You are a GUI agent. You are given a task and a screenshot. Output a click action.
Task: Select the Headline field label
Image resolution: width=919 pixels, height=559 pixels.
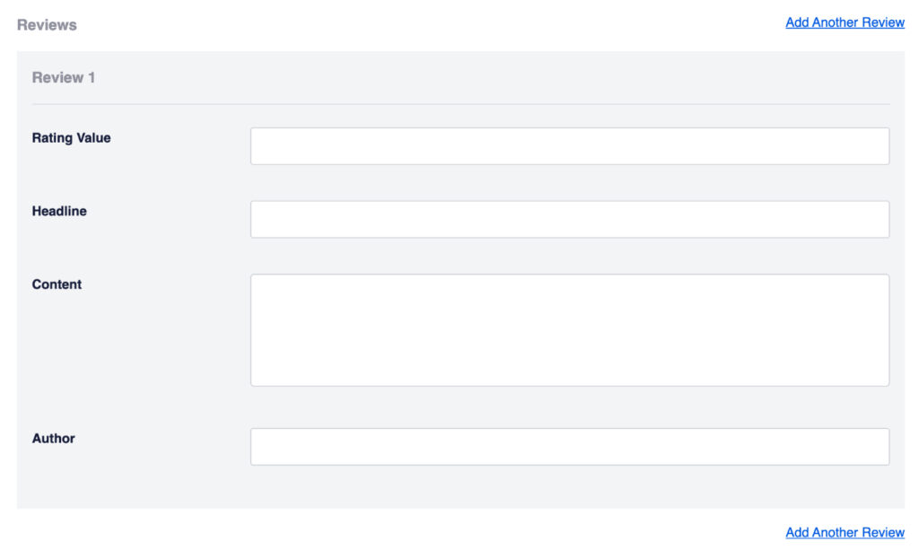click(x=59, y=211)
